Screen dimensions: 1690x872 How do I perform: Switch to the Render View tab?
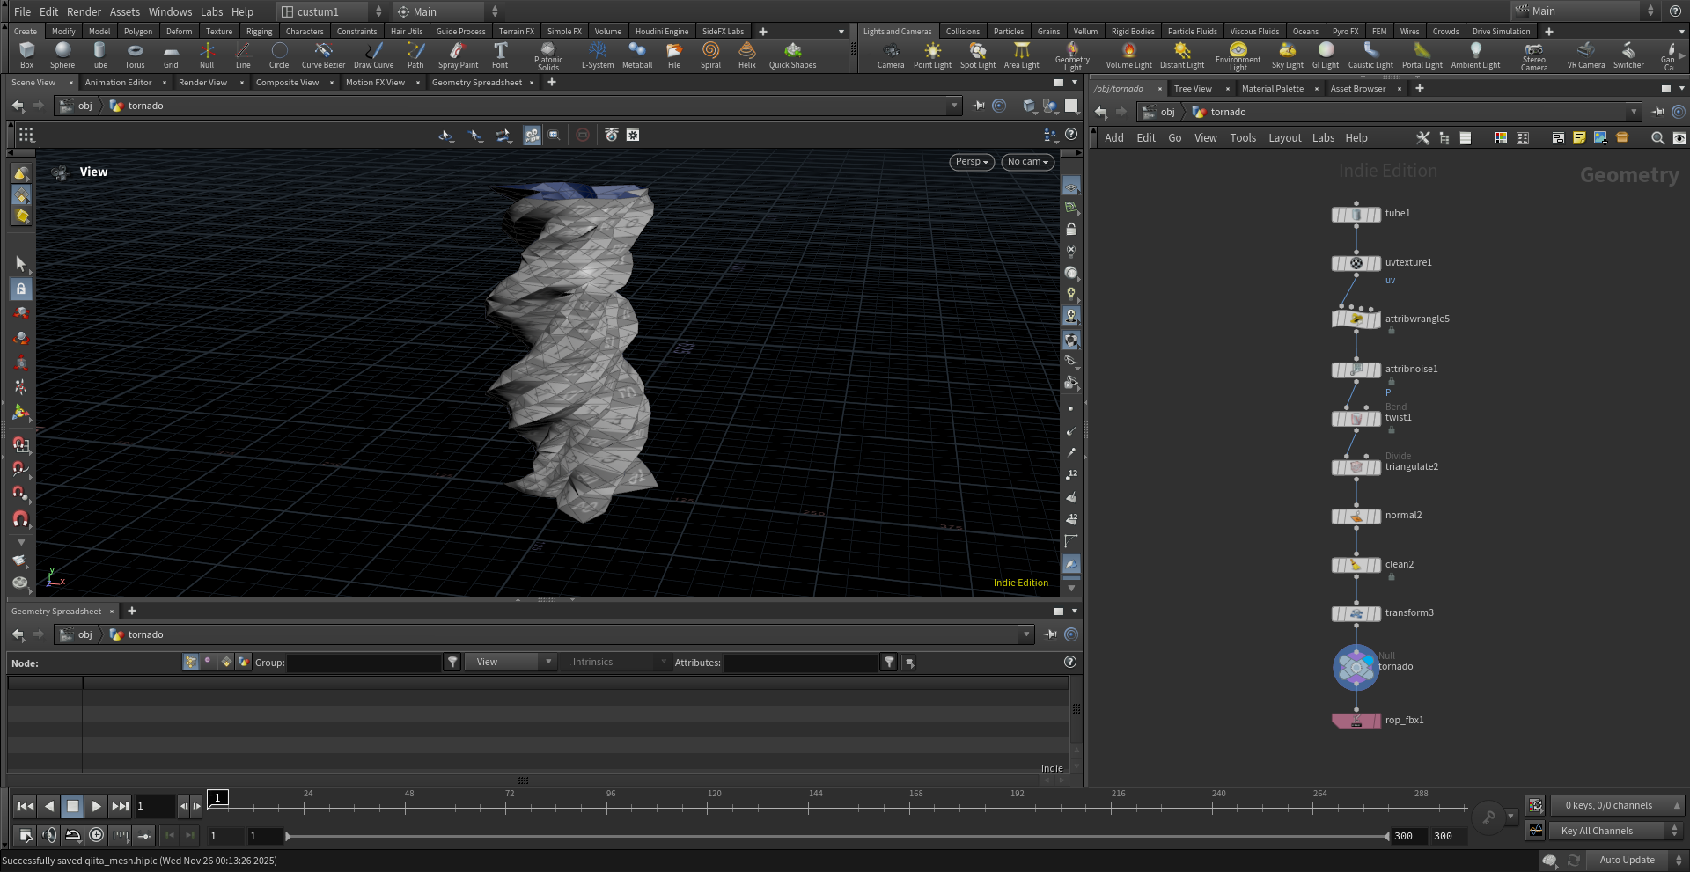pyautogui.click(x=202, y=83)
